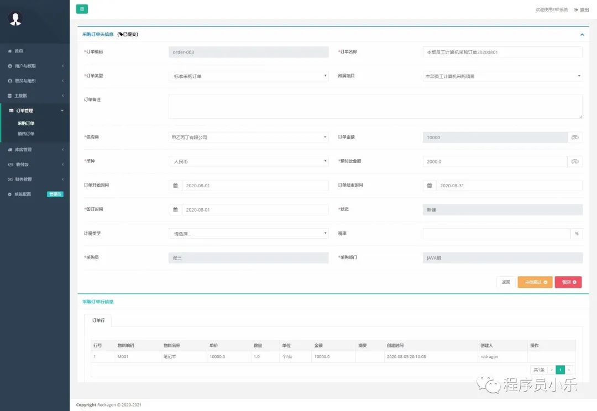Click the truck icon beside 库房管理

tap(10, 150)
